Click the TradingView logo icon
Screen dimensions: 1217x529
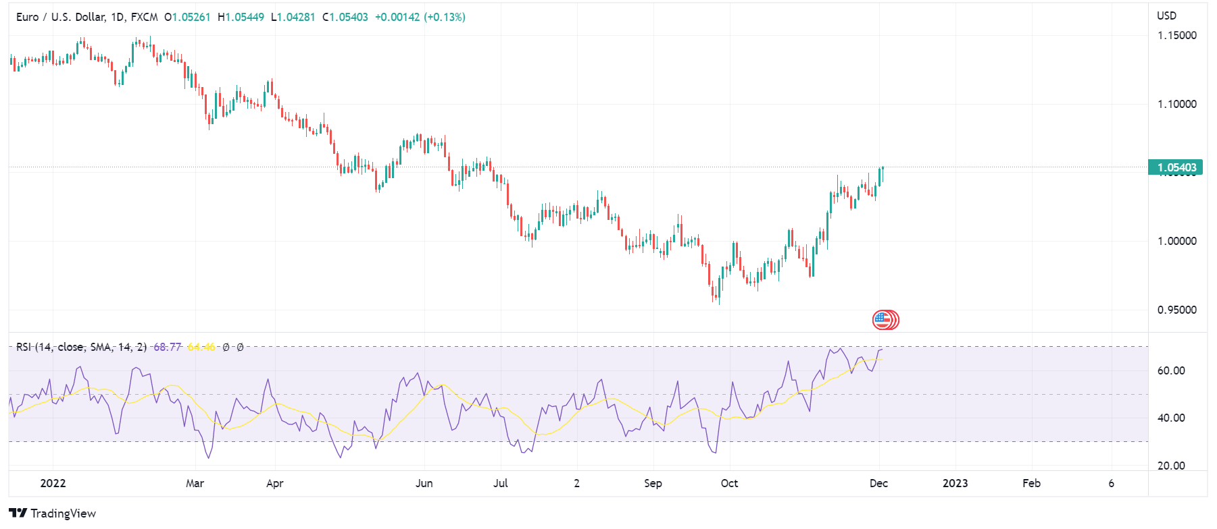point(18,513)
